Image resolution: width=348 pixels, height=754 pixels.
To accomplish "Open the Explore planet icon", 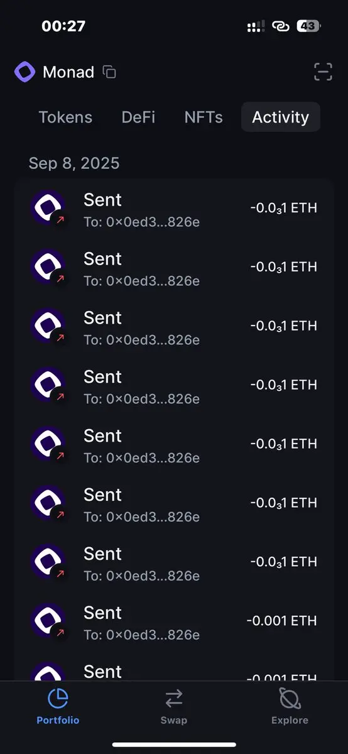I will coord(290,698).
